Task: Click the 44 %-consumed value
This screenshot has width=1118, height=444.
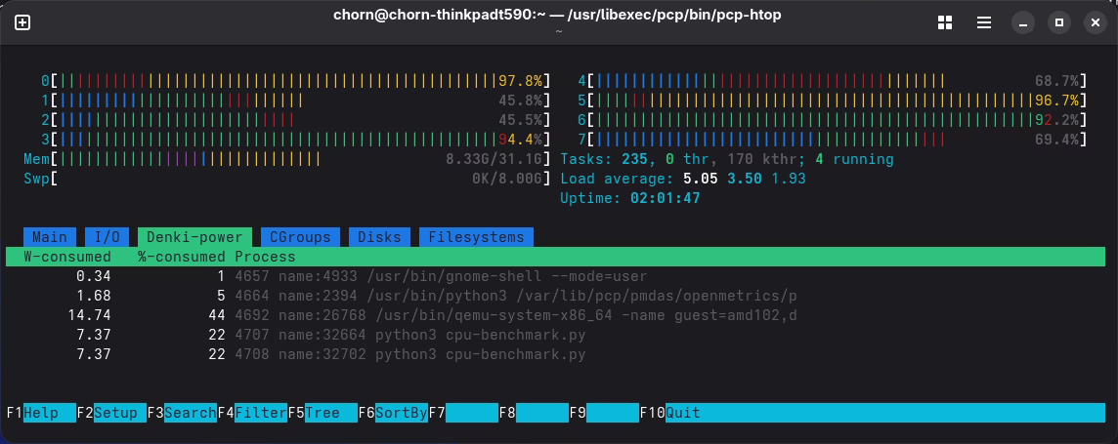Action: [x=217, y=314]
